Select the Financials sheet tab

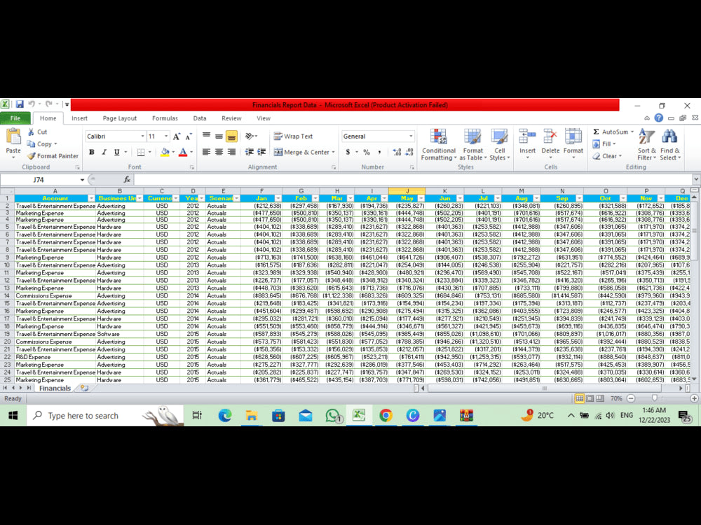pos(55,388)
